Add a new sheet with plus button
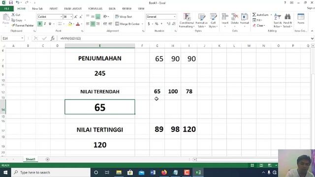This screenshot has height=177, width=315. click(47, 159)
